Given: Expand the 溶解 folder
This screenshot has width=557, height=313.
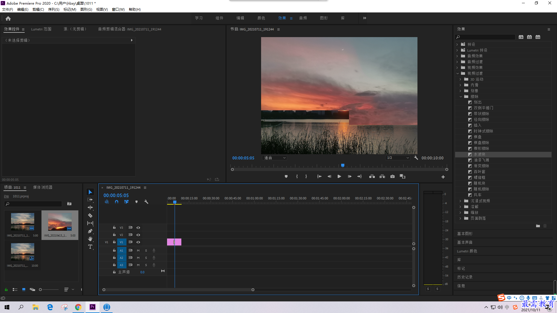Looking at the screenshot, I should coord(461,207).
